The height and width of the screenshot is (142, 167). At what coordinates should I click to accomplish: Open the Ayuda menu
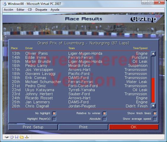click(55, 9)
